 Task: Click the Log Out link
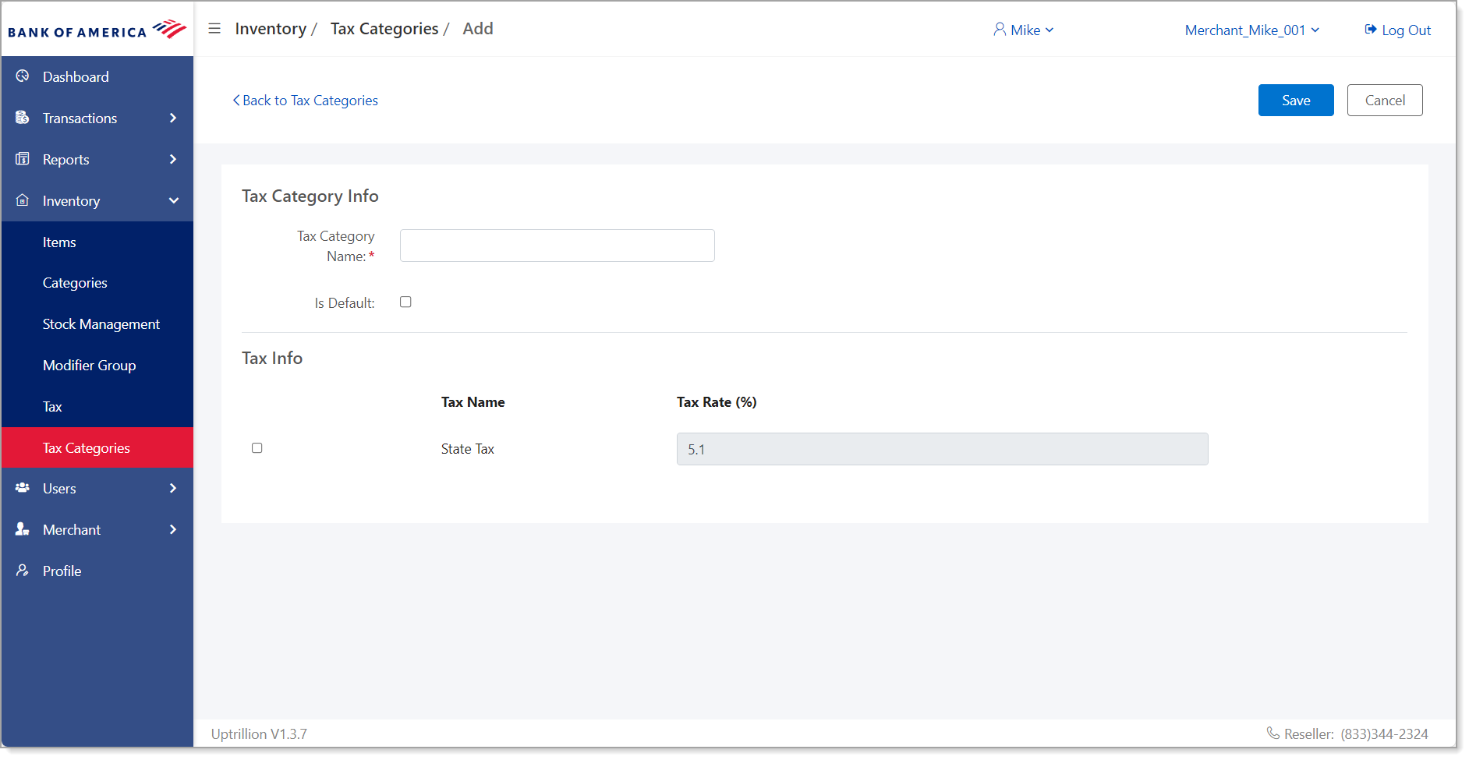click(1398, 30)
